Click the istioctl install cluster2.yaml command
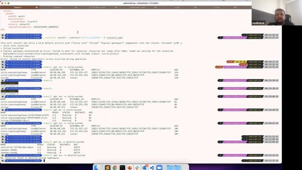 tap(83, 38)
